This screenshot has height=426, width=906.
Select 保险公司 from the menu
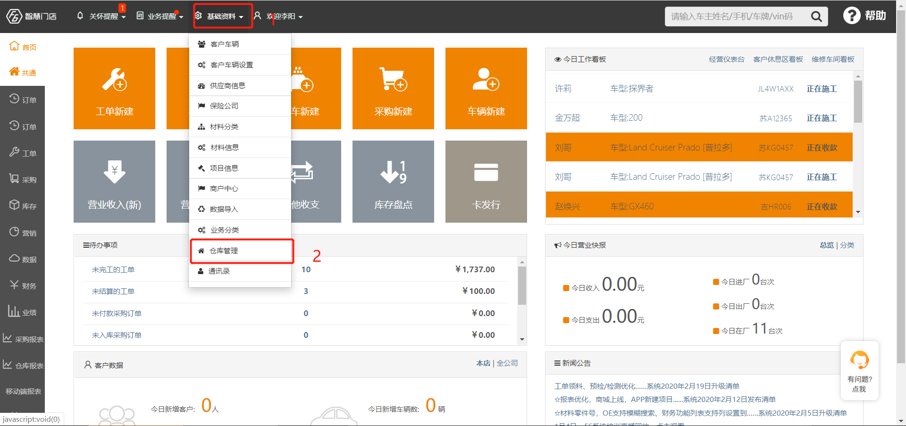click(240, 106)
